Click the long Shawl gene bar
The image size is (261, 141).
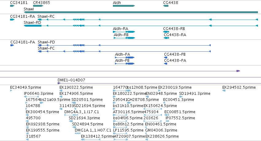pyautogui.click(x=141, y=12)
